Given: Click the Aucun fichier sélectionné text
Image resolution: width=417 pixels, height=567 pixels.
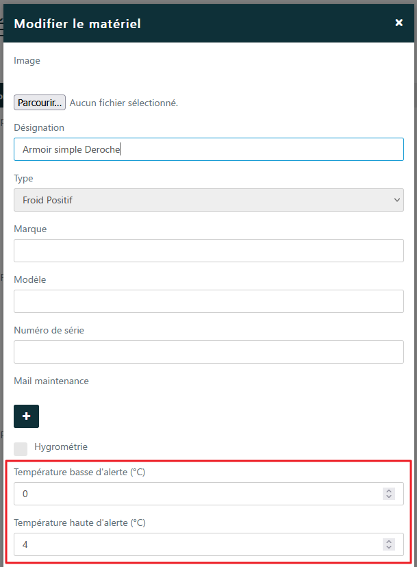Looking at the screenshot, I should pos(124,103).
